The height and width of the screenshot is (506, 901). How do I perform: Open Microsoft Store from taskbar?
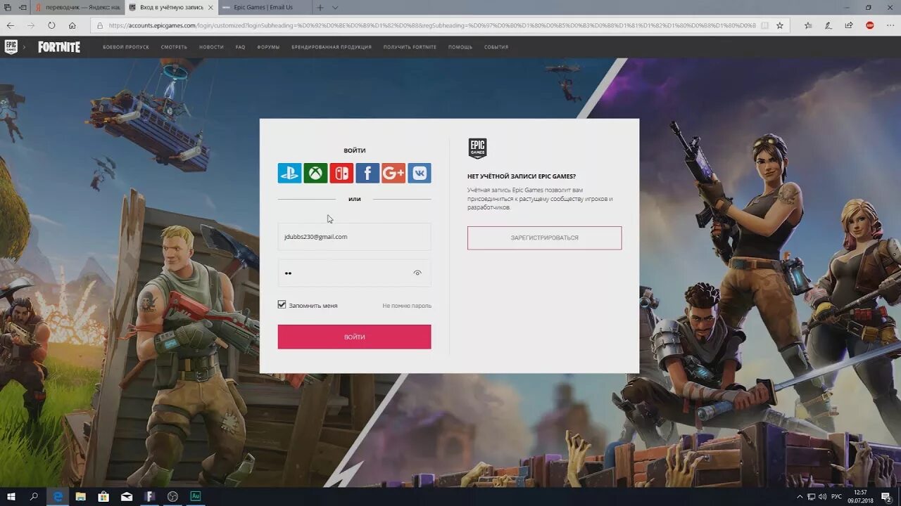coord(103,496)
